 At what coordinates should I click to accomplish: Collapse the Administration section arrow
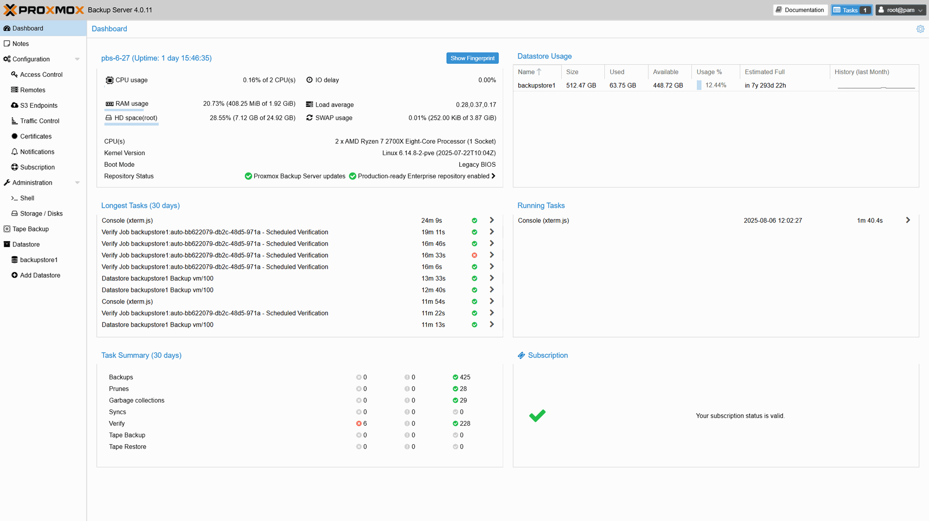[x=77, y=183]
